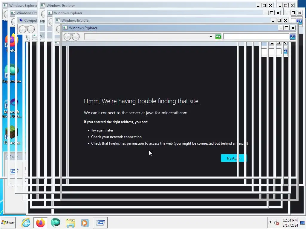Viewport: 306px width, 229px height.
Task: Select the Firefox desktop shortcut
Action: pyautogui.click(x=11, y=43)
